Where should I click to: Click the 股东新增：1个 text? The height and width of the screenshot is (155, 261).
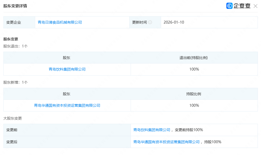[x=15, y=82]
